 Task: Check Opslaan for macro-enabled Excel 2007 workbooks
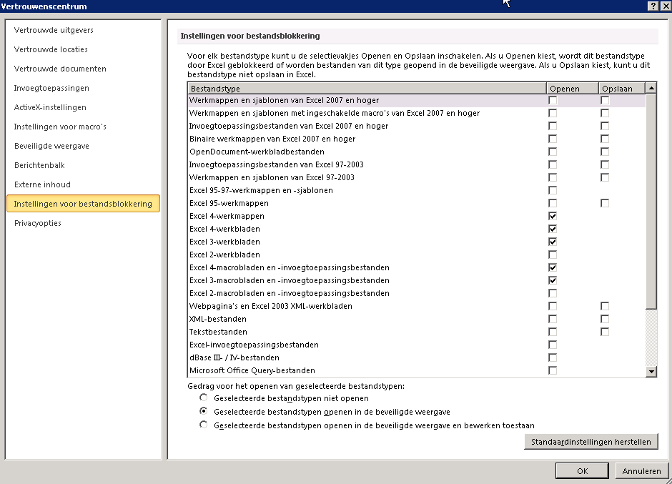pyautogui.click(x=605, y=113)
